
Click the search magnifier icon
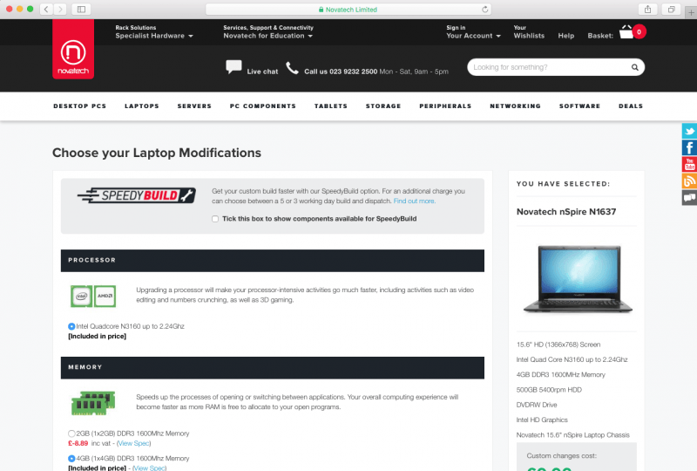click(635, 67)
